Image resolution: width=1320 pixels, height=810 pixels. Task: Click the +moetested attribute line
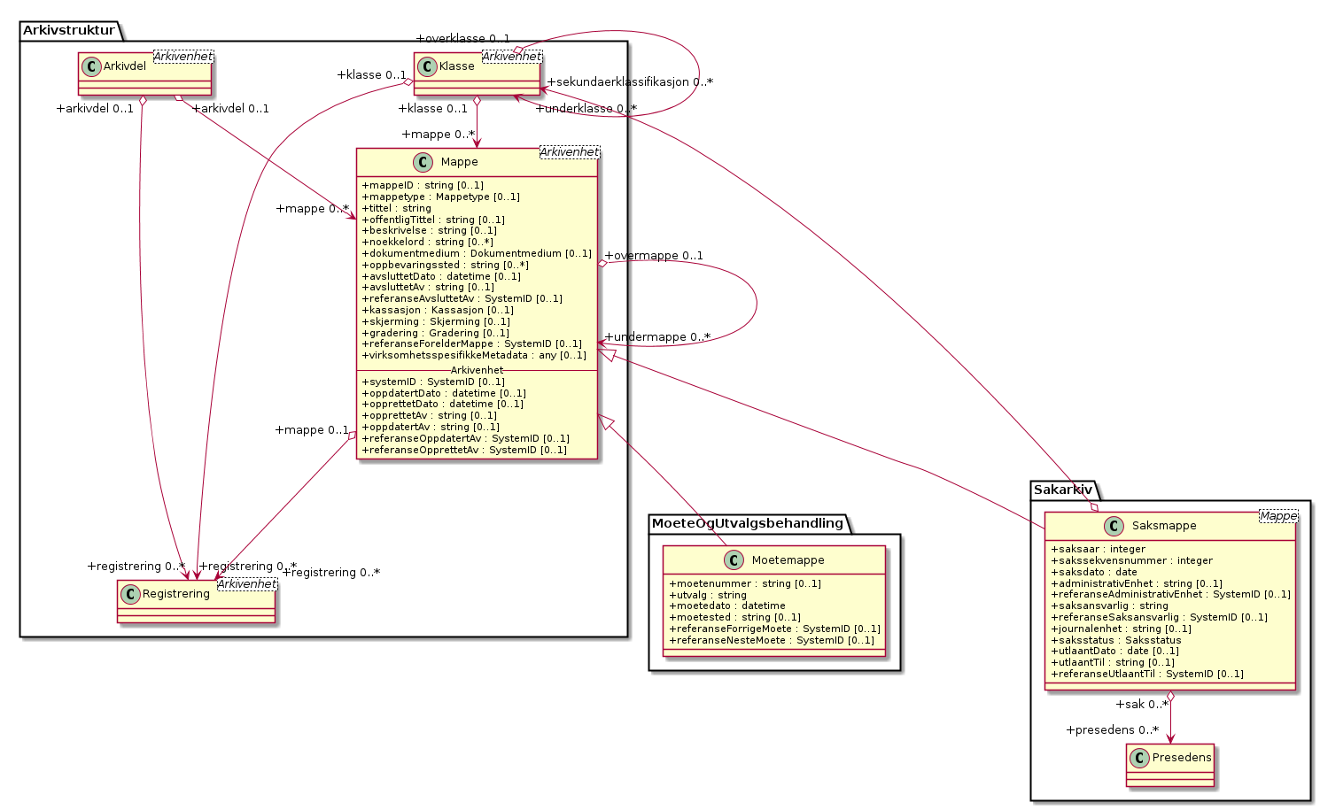pyautogui.click(x=734, y=618)
